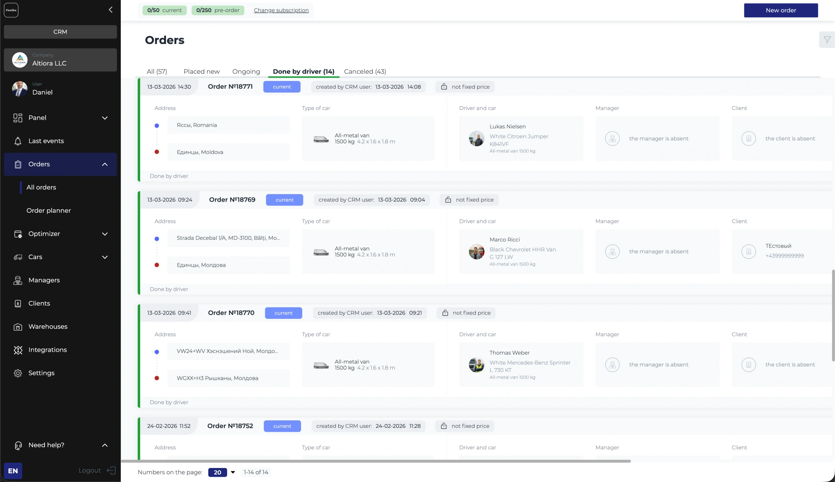
Task: Open the page size dropdown arrow
Action: coord(233,473)
